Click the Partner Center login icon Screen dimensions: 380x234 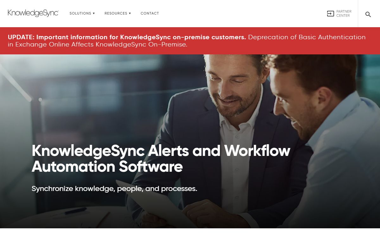pos(330,14)
